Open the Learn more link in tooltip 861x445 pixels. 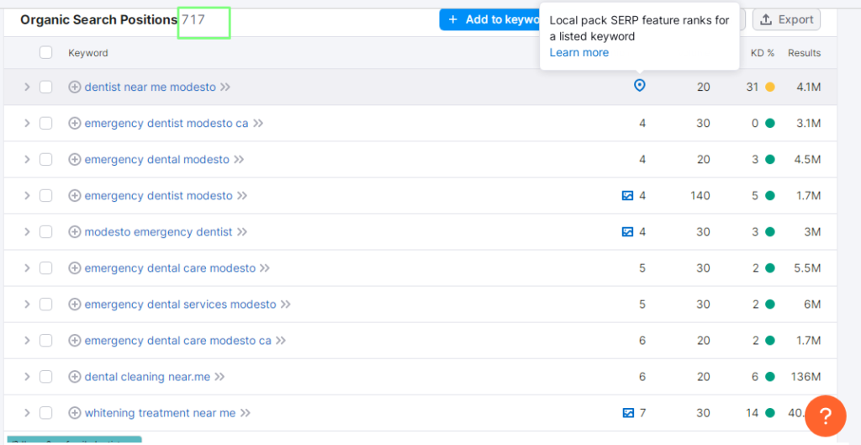point(578,52)
